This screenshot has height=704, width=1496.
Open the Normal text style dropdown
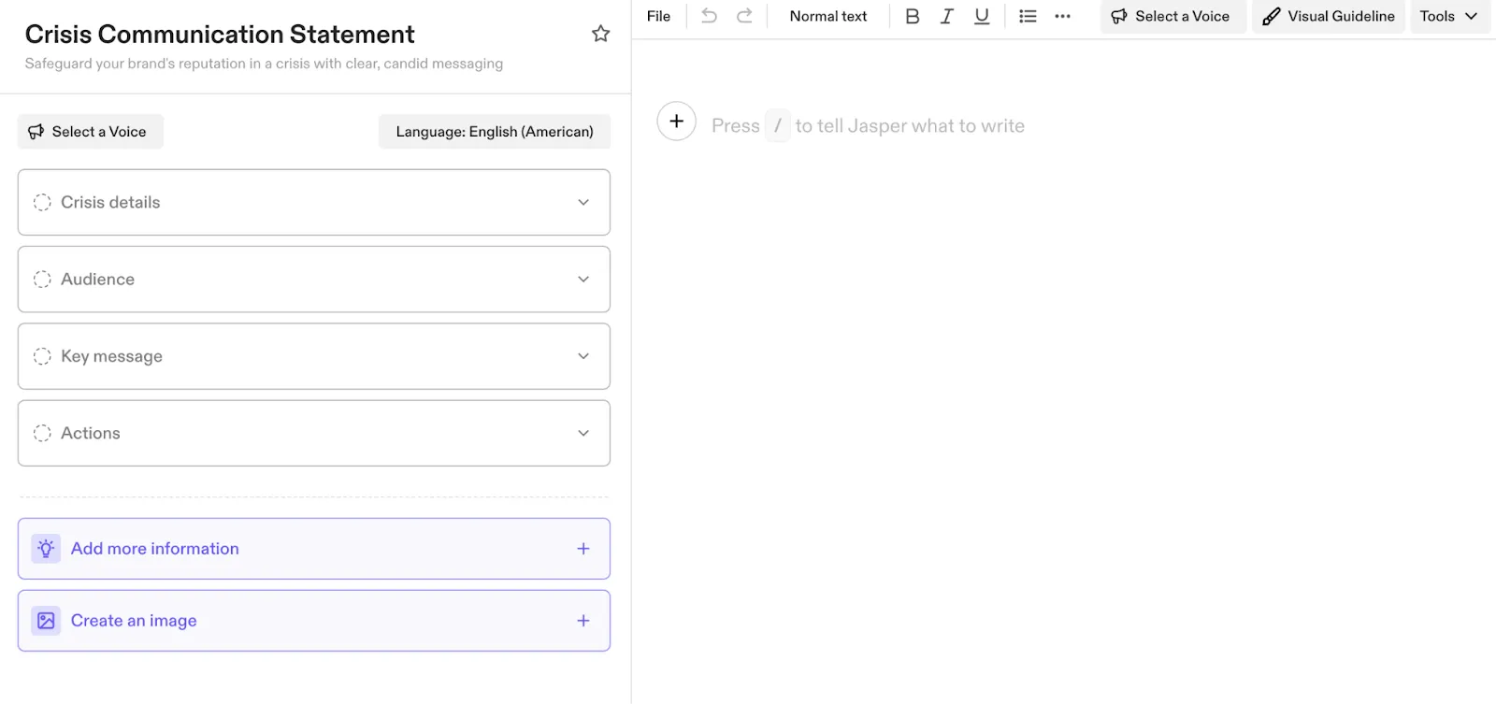point(828,16)
